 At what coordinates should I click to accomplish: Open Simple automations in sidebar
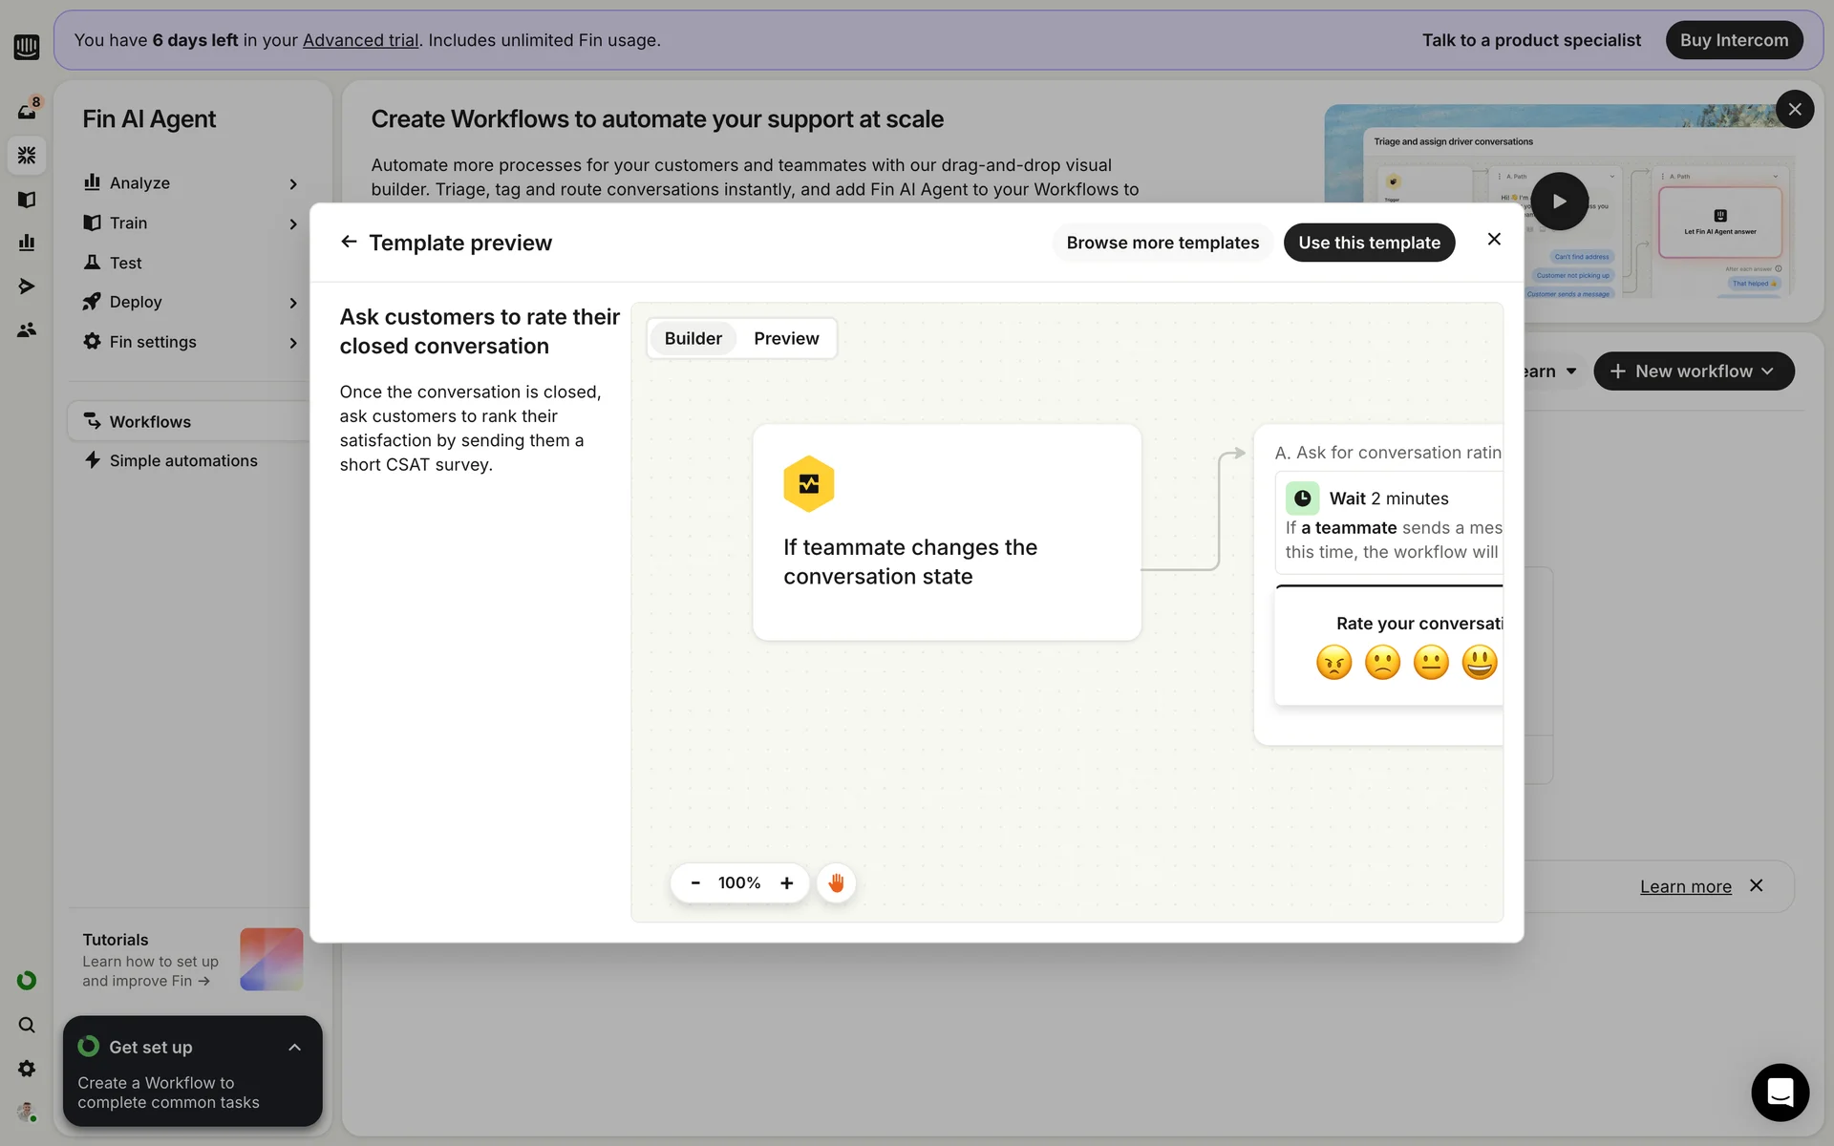point(183,460)
